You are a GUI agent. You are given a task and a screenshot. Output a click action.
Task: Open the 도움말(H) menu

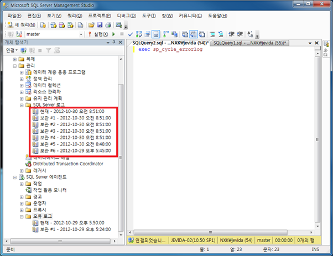pyautogui.click(x=217, y=15)
